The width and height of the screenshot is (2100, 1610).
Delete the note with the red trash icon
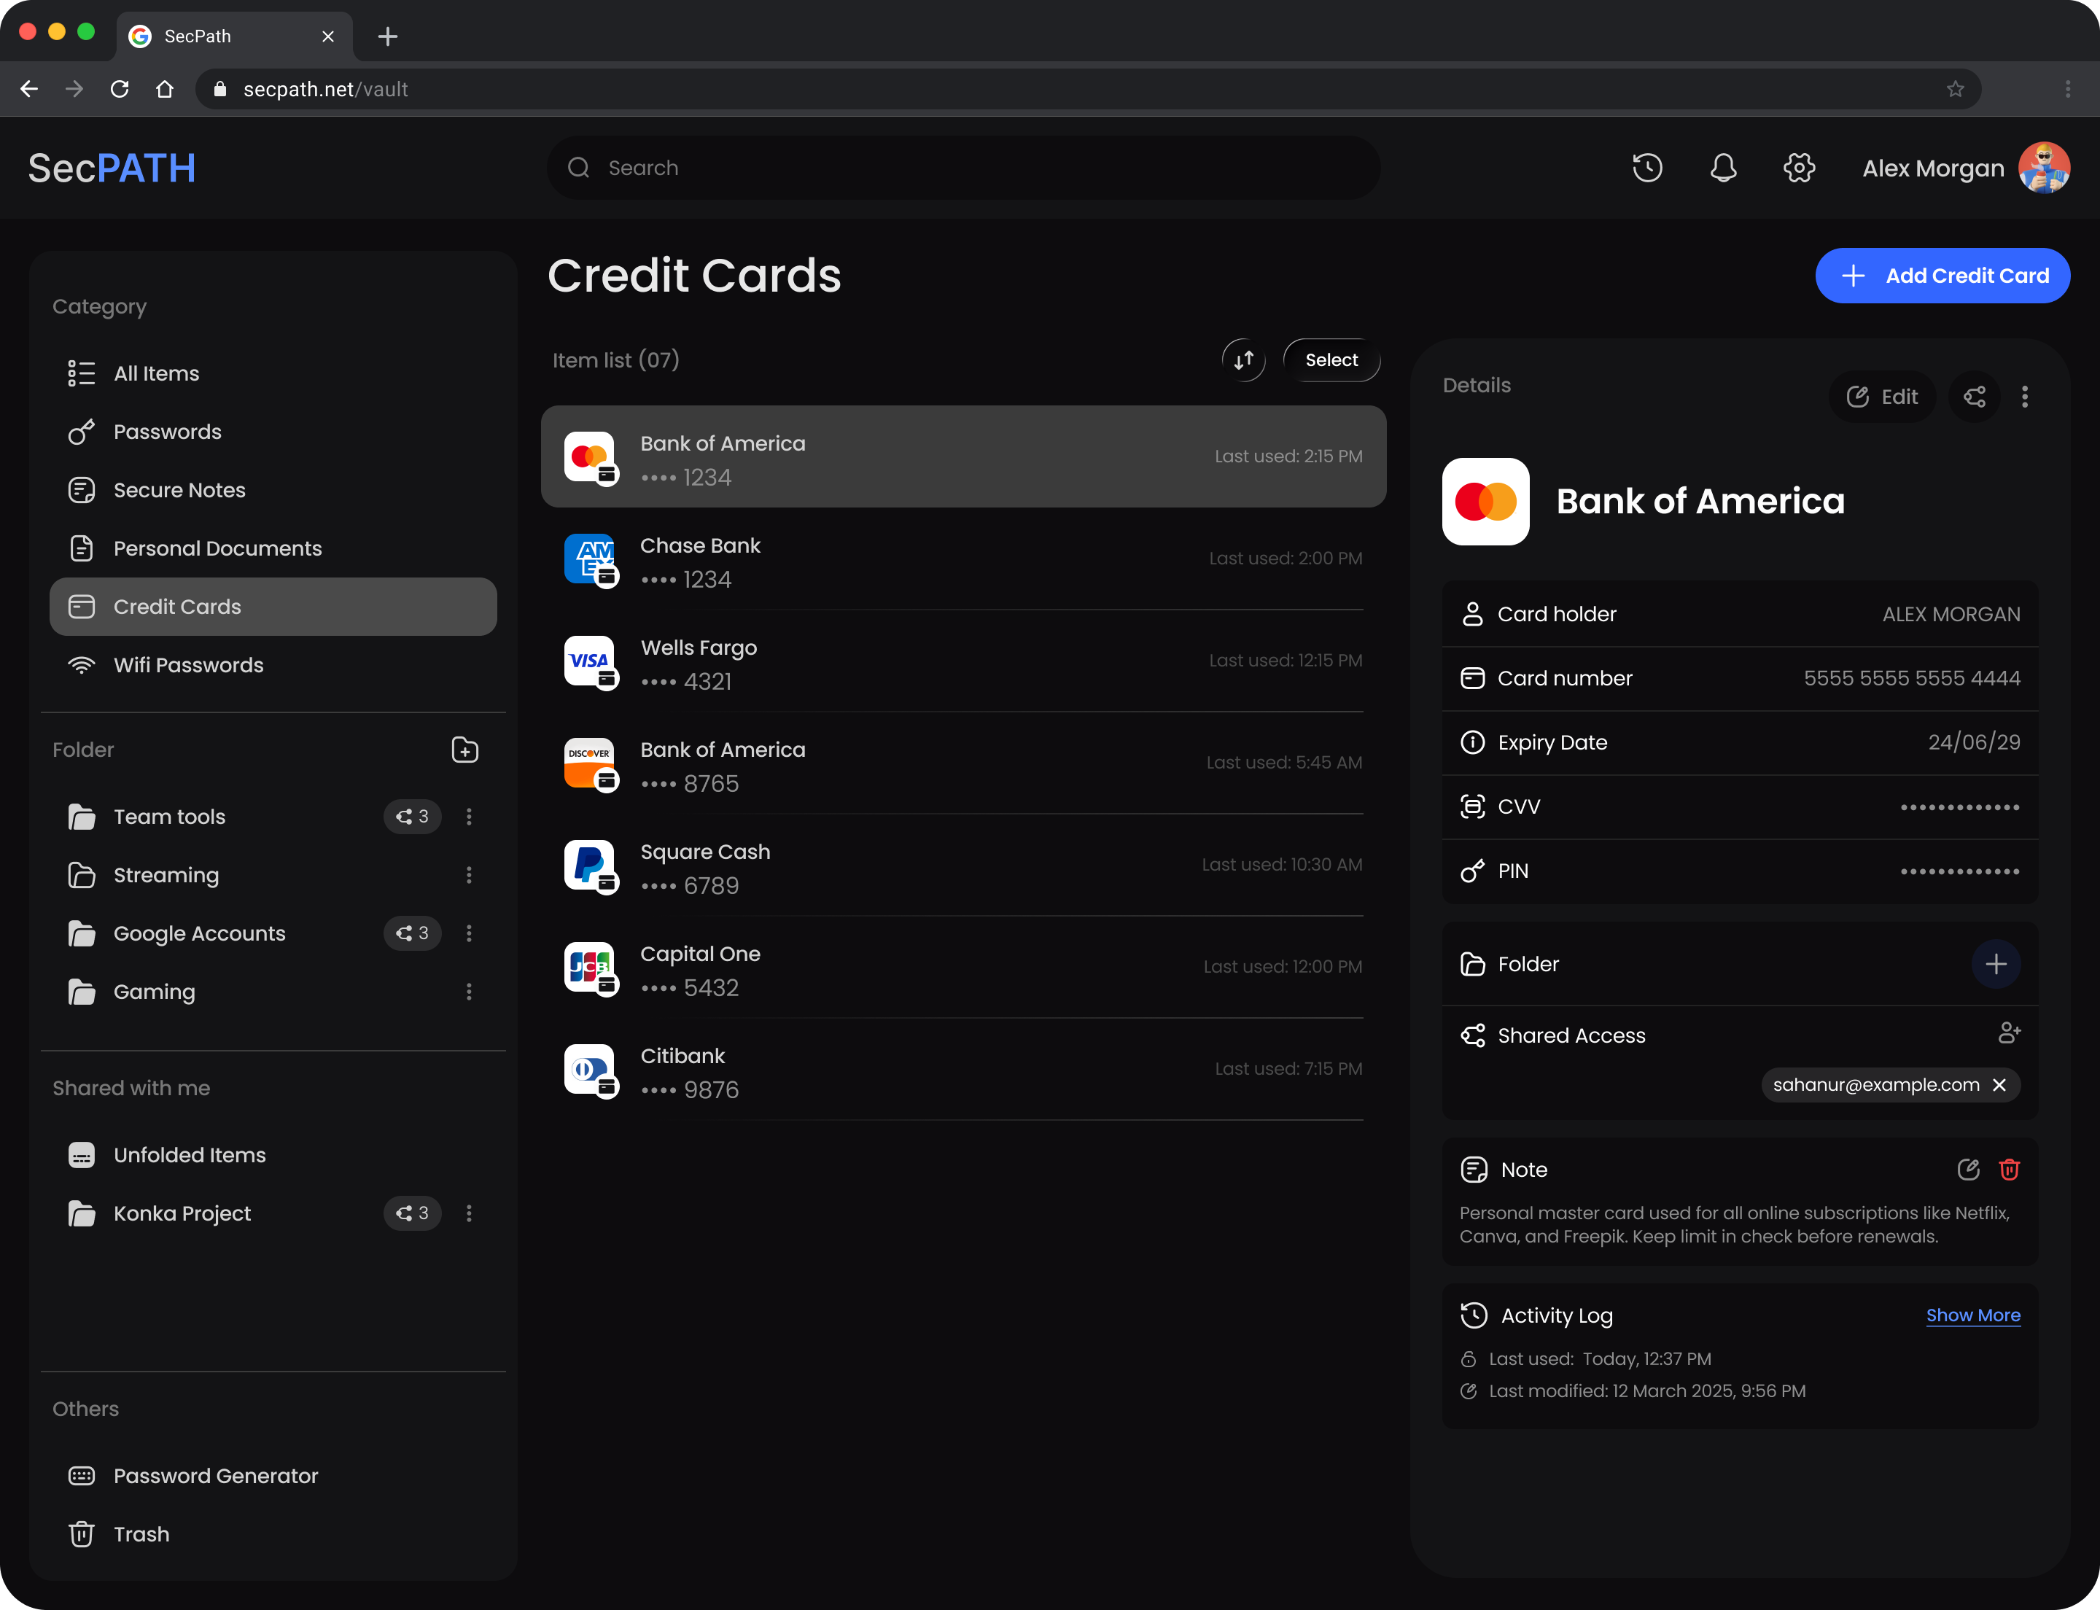(x=2009, y=1169)
